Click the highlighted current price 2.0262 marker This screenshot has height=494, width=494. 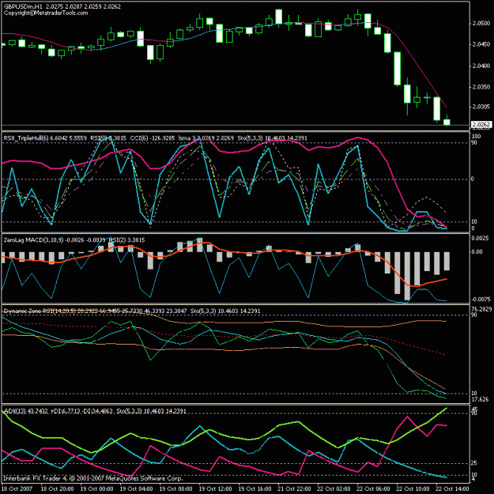pos(481,125)
